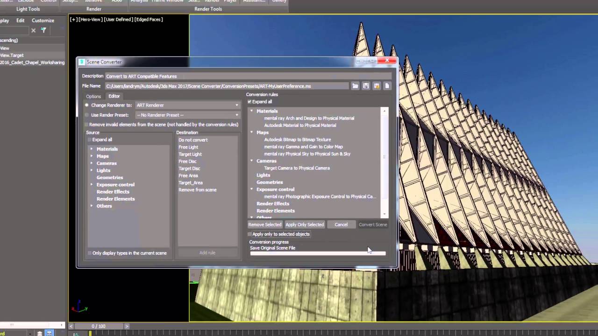Open the Customize menu in scene explorer

pos(43,21)
